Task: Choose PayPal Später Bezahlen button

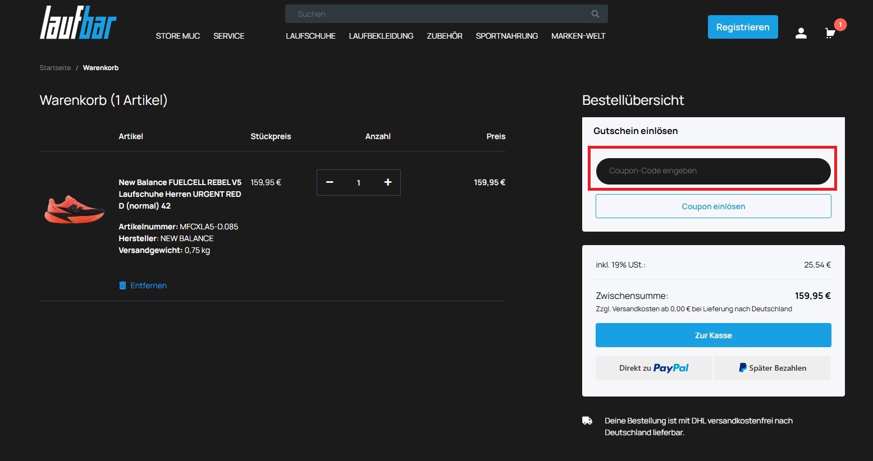Action: pos(773,368)
